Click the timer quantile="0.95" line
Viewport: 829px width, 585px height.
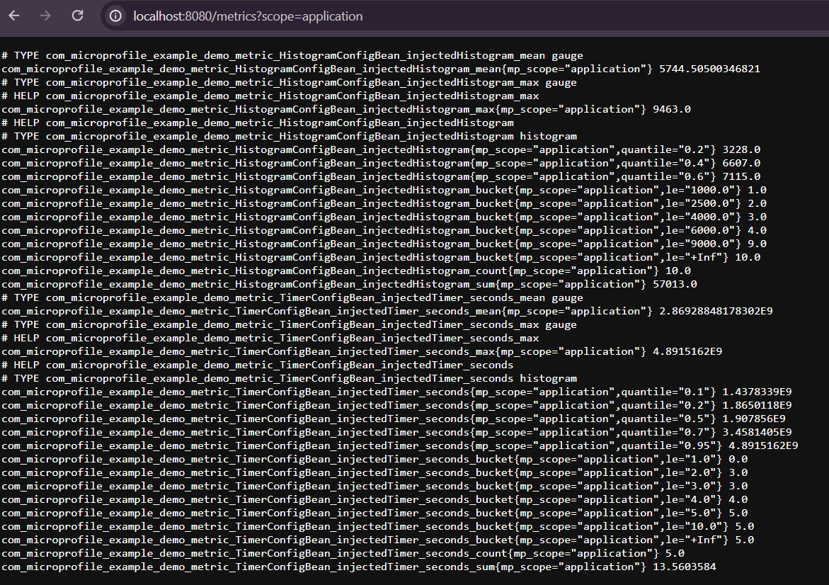(x=399, y=445)
